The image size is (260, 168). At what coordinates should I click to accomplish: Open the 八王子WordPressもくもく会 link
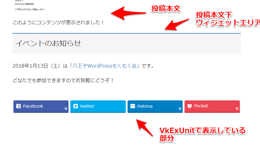[104, 66]
